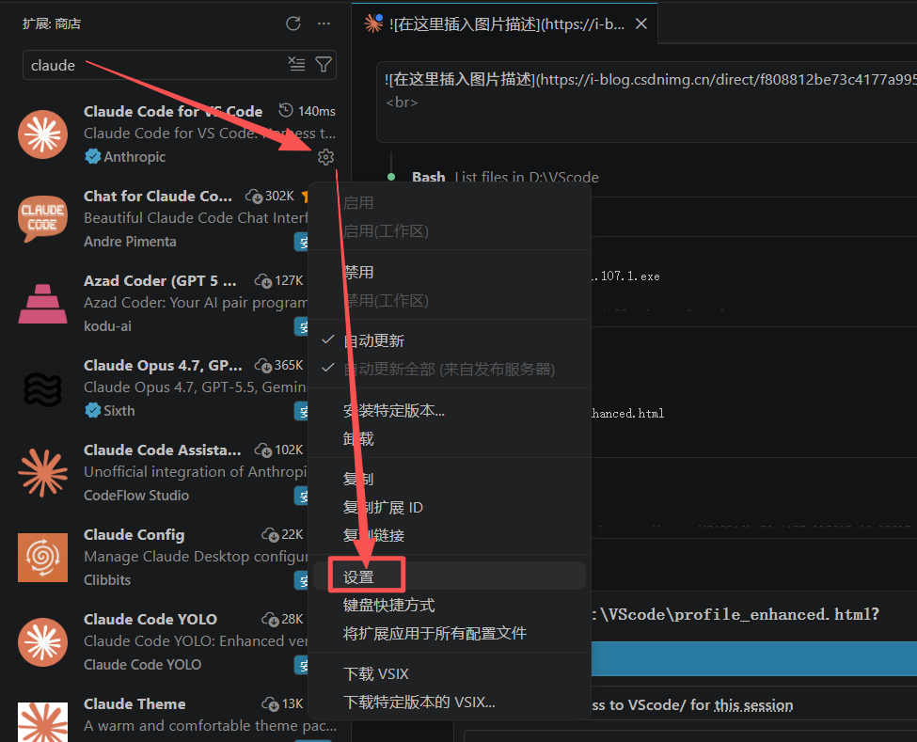917x742 pixels.
Task: Open the extension filter funnel
Action: click(x=323, y=64)
